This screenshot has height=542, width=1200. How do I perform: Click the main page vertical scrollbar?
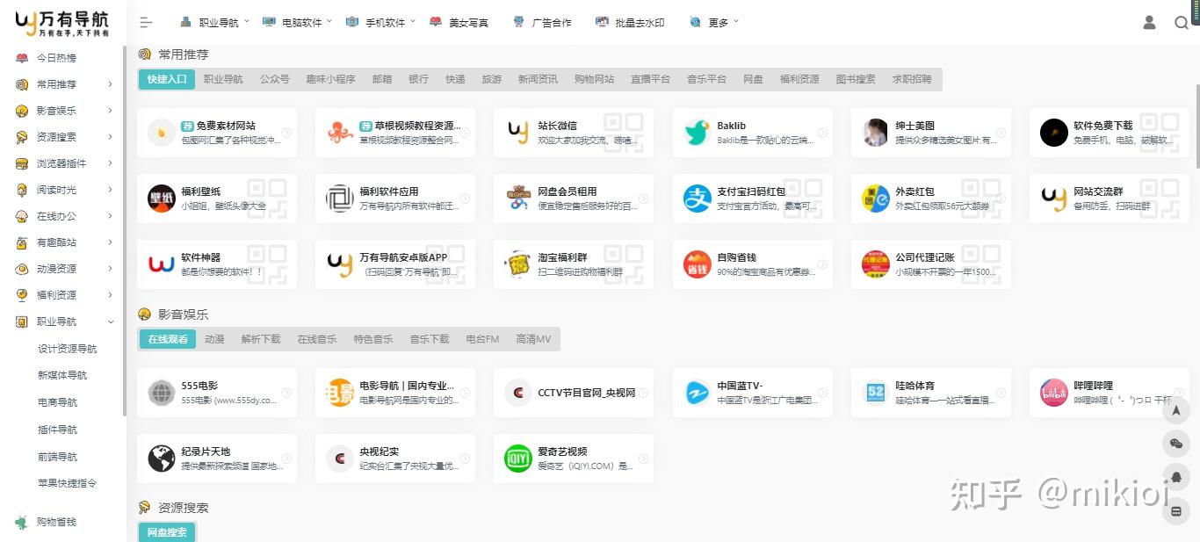pos(1196,126)
